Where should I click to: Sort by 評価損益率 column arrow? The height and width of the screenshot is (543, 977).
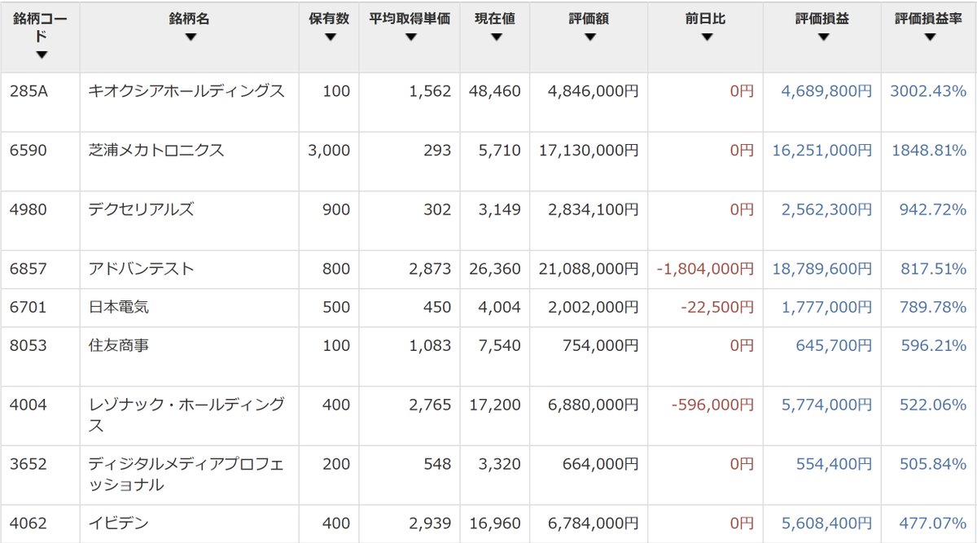pos(929,37)
